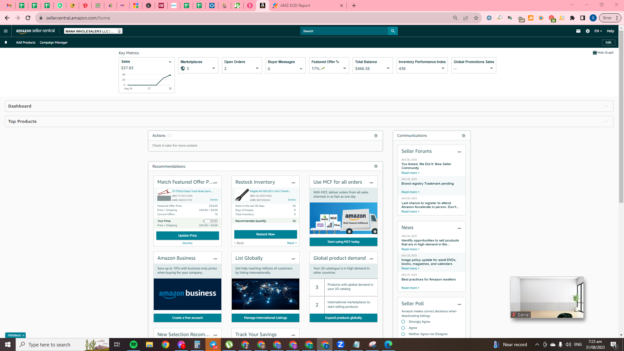Open the Communications help icon
The width and height of the screenshot is (624, 351).
click(x=464, y=136)
